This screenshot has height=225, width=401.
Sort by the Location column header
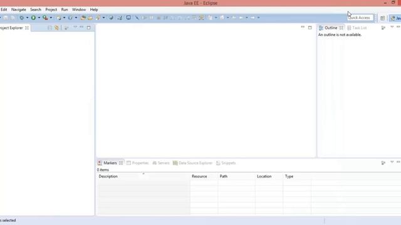[x=269, y=176]
